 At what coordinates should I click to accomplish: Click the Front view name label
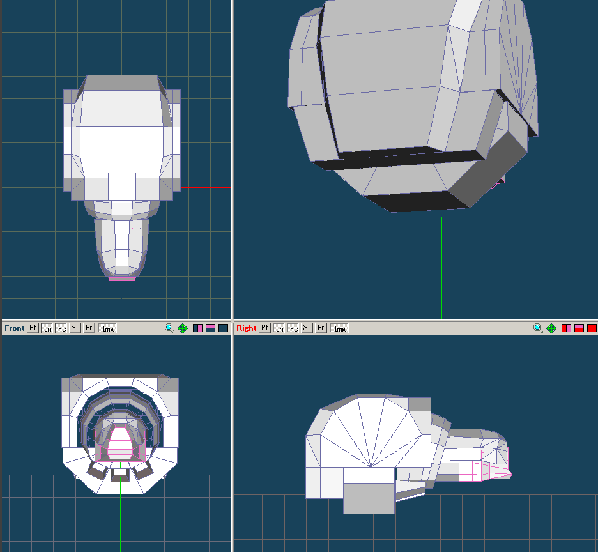click(x=14, y=328)
